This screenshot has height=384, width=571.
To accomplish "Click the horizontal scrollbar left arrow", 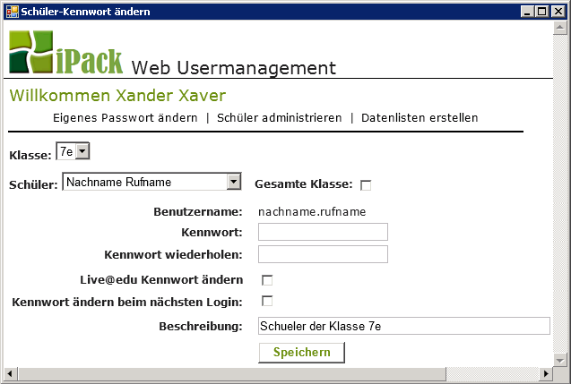I will (x=10, y=372).
